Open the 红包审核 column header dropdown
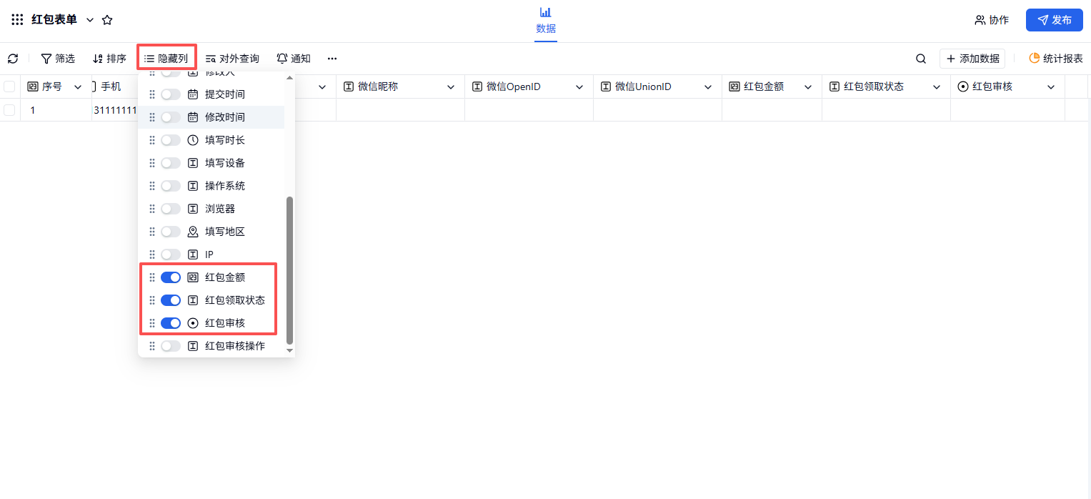The width and height of the screenshot is (1091, 499). coord(1051,87)
